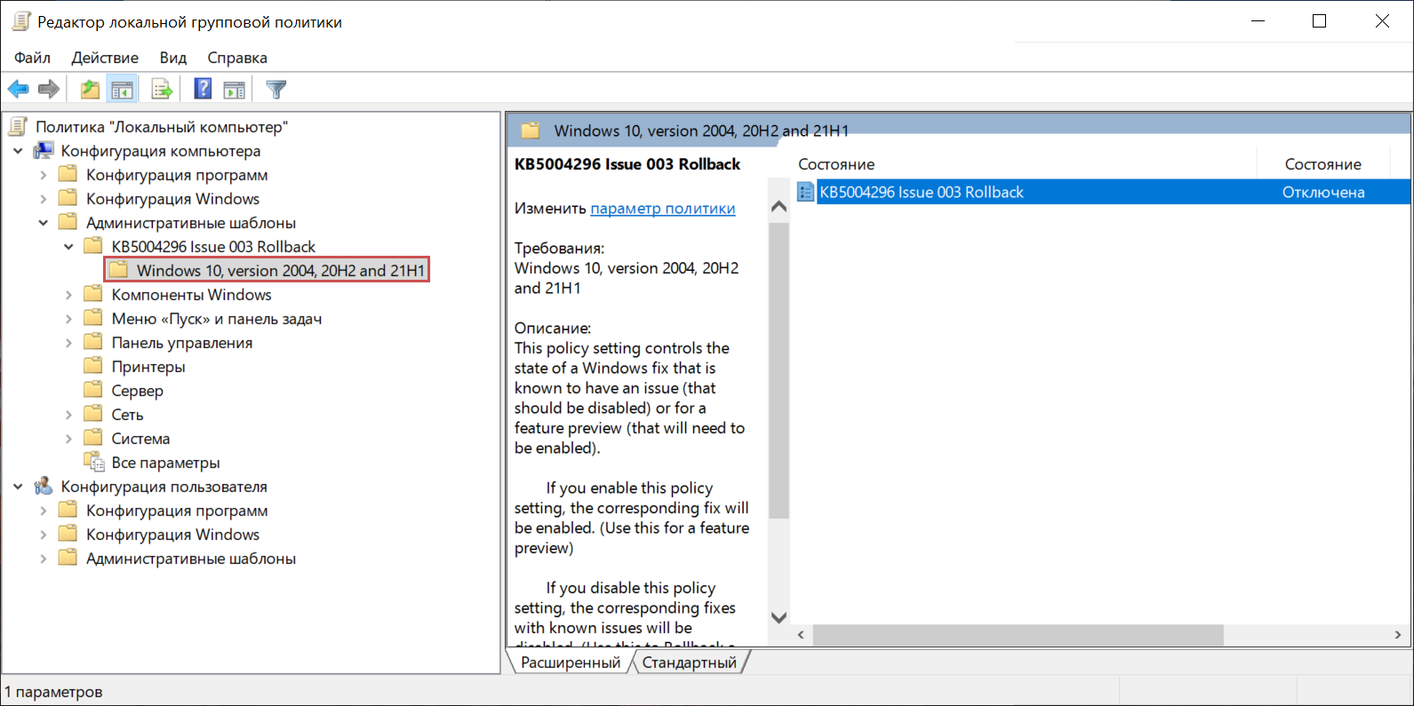
Task: Toggle the console tree pane icon
Action: click(122, 89)
